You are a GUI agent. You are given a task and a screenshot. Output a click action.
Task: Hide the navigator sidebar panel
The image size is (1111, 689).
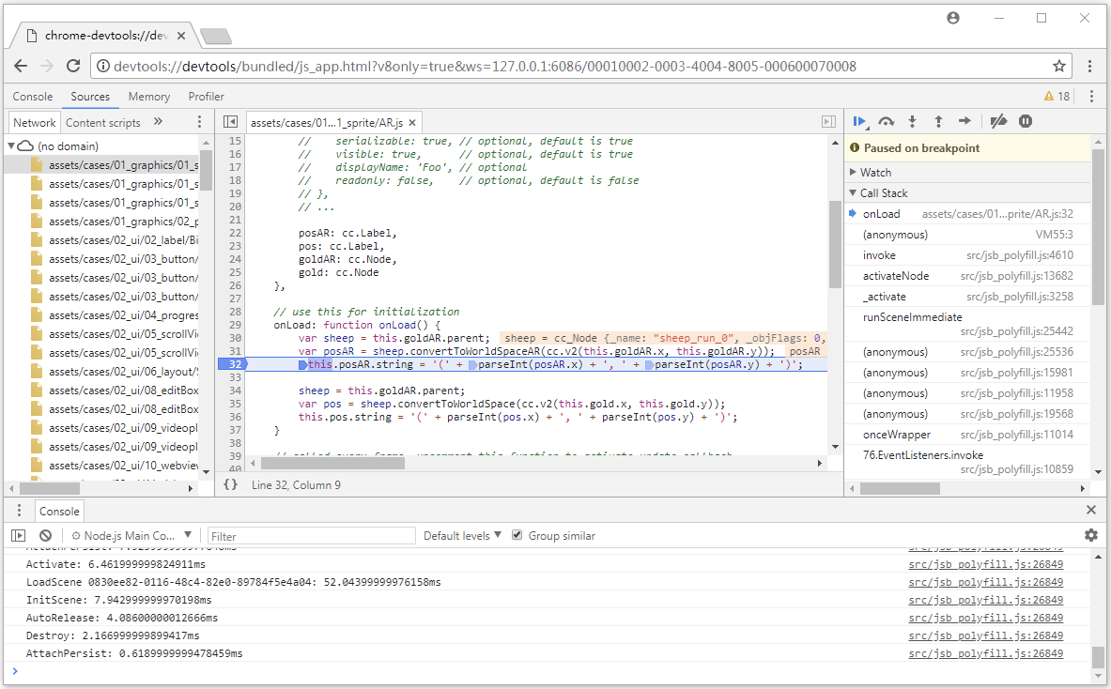tap(230, 121)
